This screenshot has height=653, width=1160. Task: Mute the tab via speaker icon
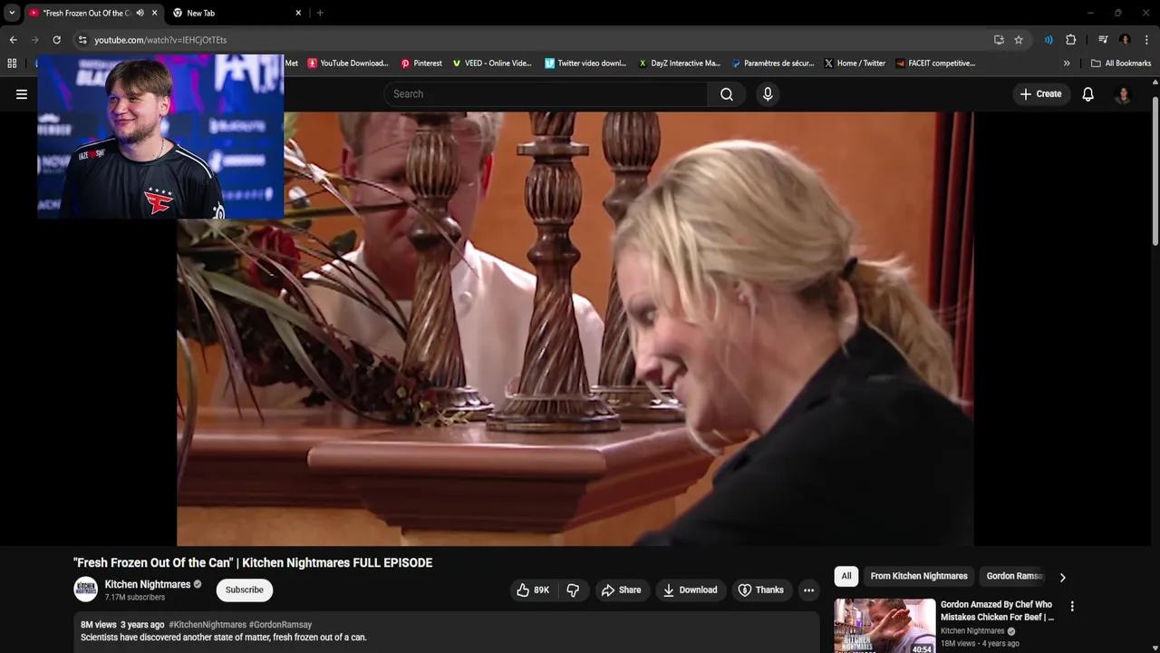coord(140,13)
